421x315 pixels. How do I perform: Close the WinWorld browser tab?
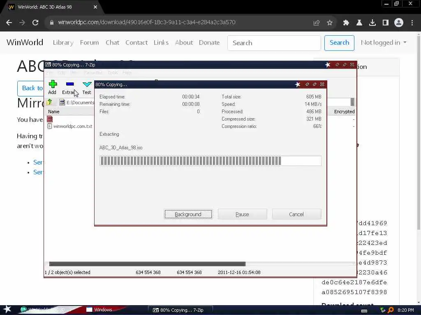(95, 7)
